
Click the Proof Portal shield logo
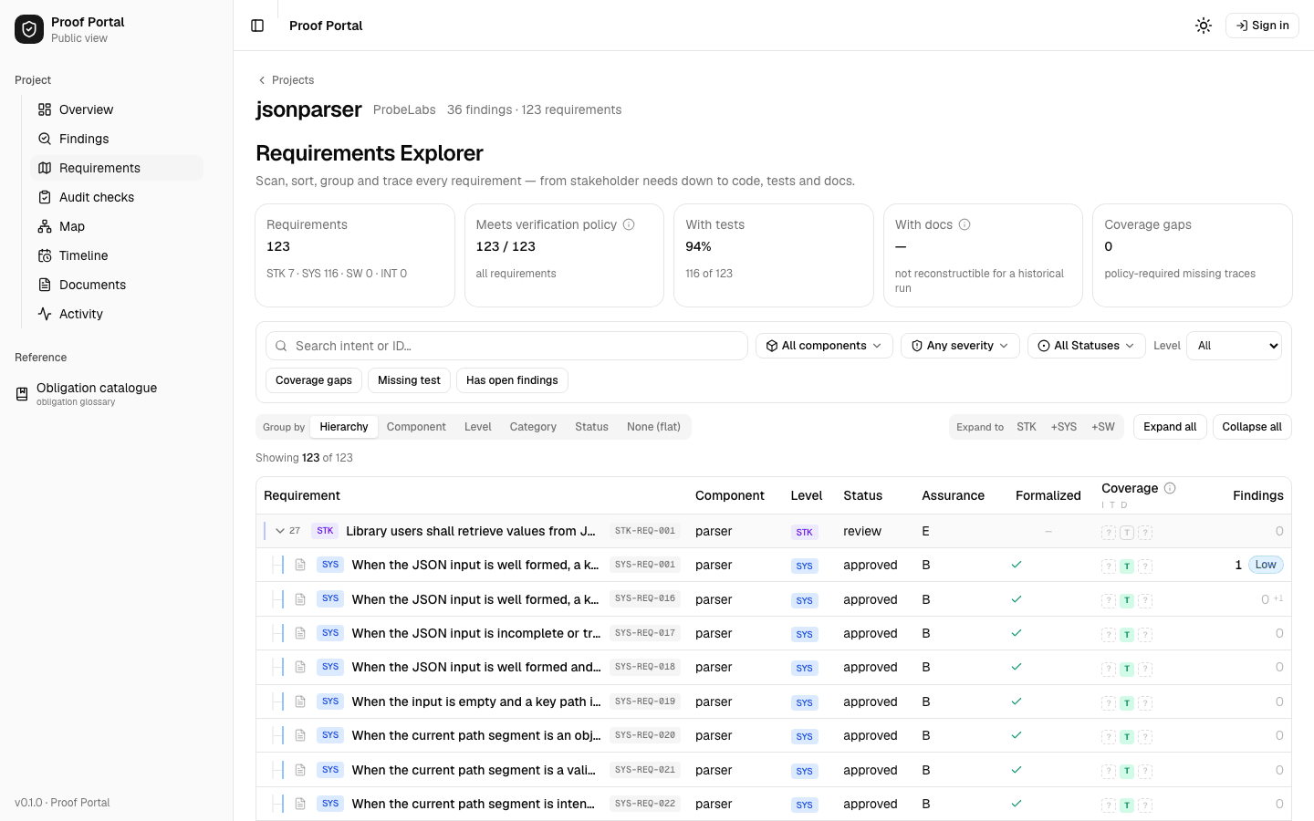[29, 29]
